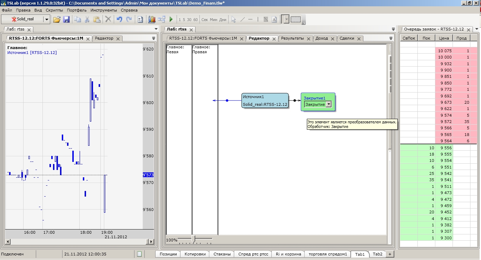This screenshot has height=260, width=481.
Task: Open the Скрипты menu
Action: coord(54,10)
